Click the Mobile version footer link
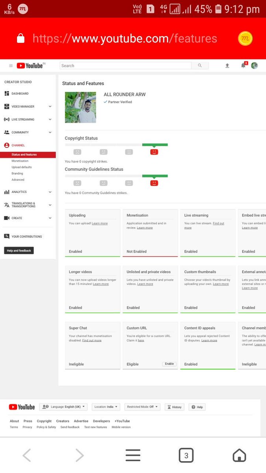The width and height of the screenshot is (266, 473). click(x=121, y=427)
